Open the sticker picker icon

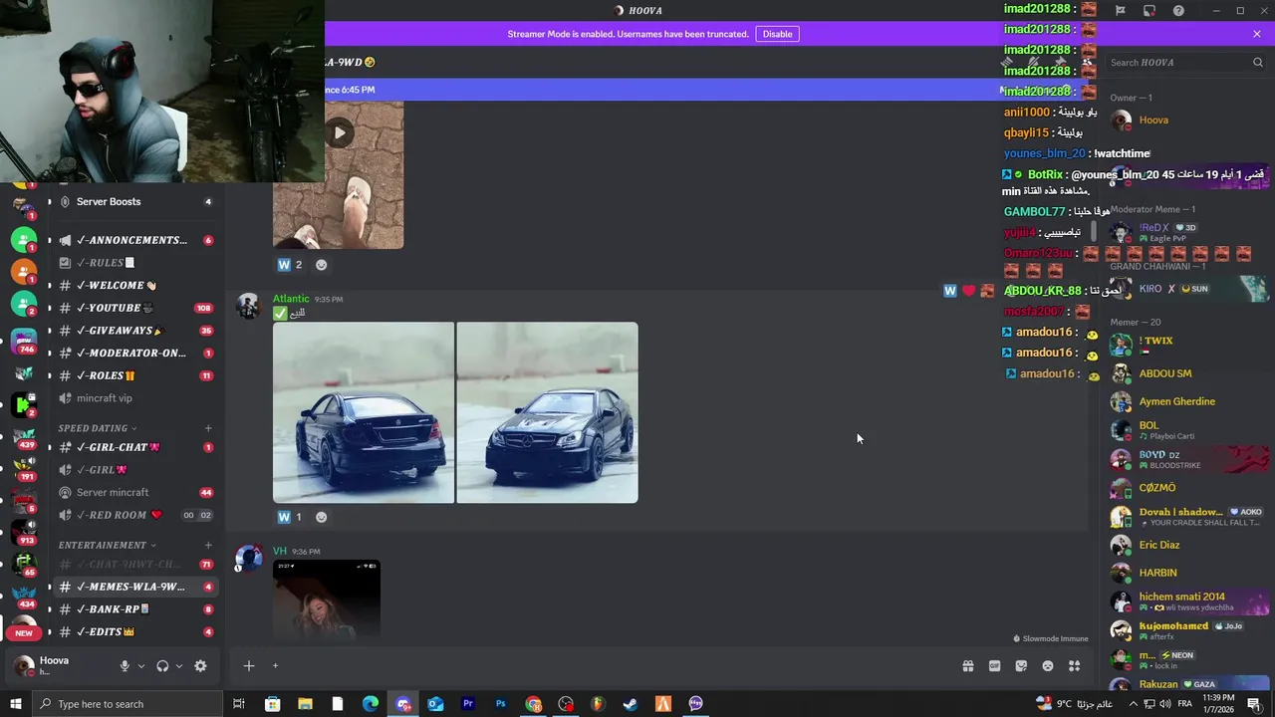[x=1021, y=666]
